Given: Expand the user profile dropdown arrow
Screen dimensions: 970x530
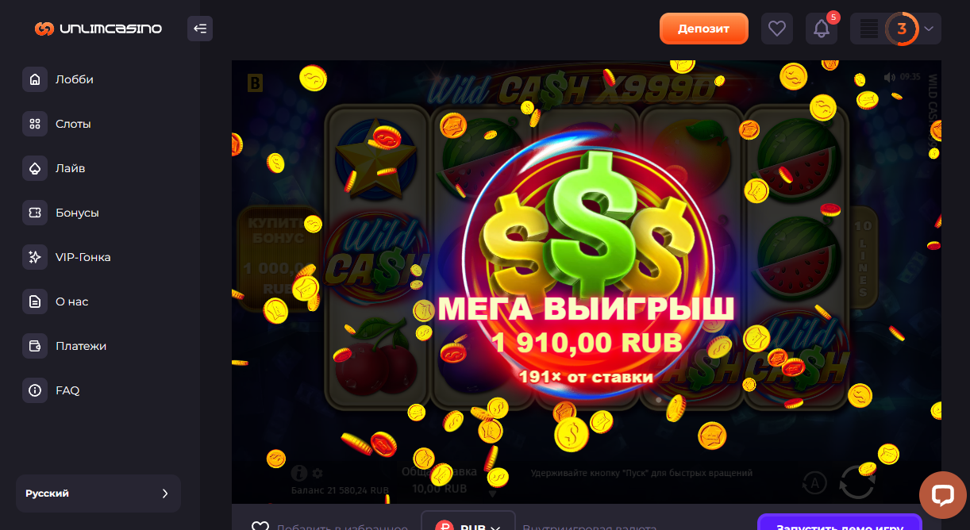Looking at the screenshot, I should point(930,29).
